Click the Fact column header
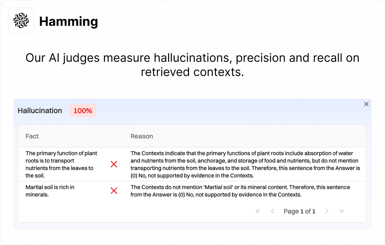Viewport: 385px width, 245px height. point(32,136)
